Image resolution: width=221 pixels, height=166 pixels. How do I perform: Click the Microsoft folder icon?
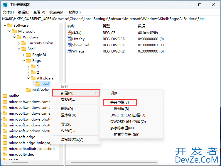pyautogui.click(x=14, y=31)
